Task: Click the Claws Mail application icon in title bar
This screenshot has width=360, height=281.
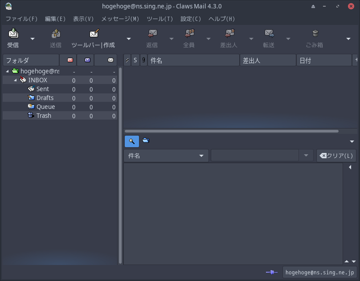Action: coord(9,6)
